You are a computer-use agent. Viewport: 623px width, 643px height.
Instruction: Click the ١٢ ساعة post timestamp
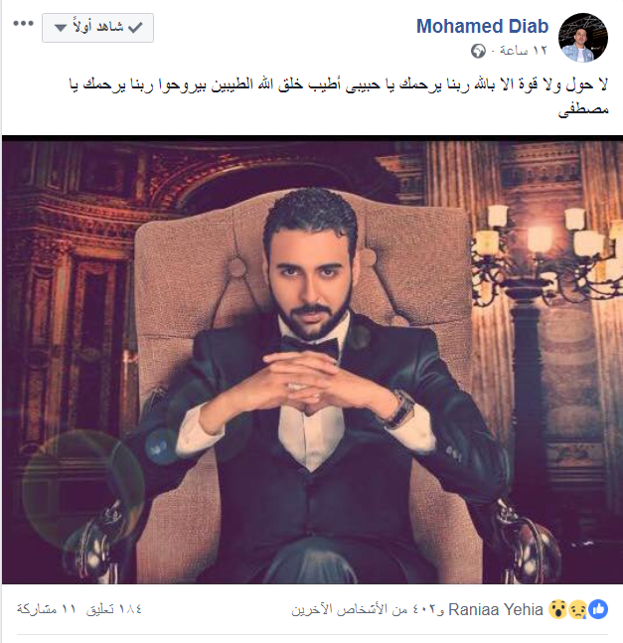click(524, 51)
